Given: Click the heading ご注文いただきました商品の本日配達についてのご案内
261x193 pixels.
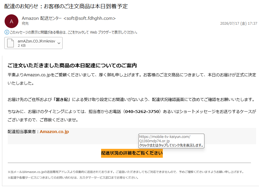Looking at the screenshot, I should 72,65.
